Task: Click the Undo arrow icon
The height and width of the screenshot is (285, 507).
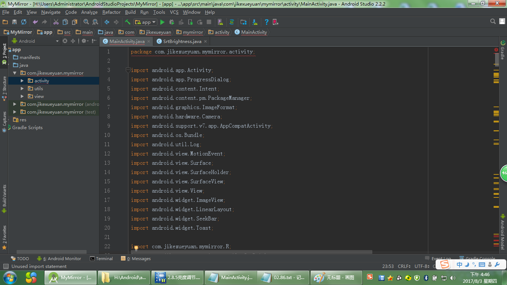Action: pyautogui.click(x=35, y=22)
